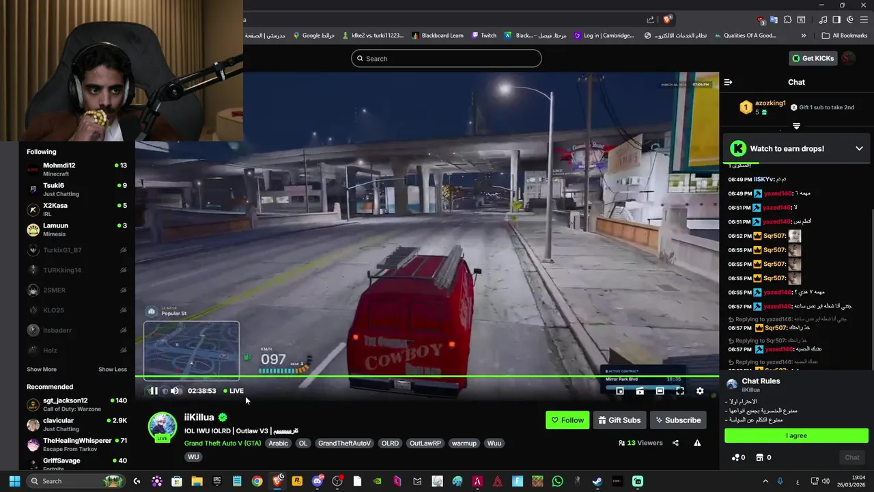Open the Google خرائط bookmark
Screen dimensions: 874x492
(x=313, y=36)
